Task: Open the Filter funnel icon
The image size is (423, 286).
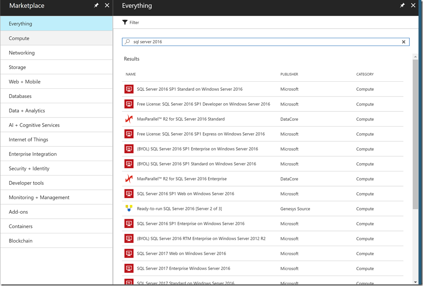Action: point(125,22)
